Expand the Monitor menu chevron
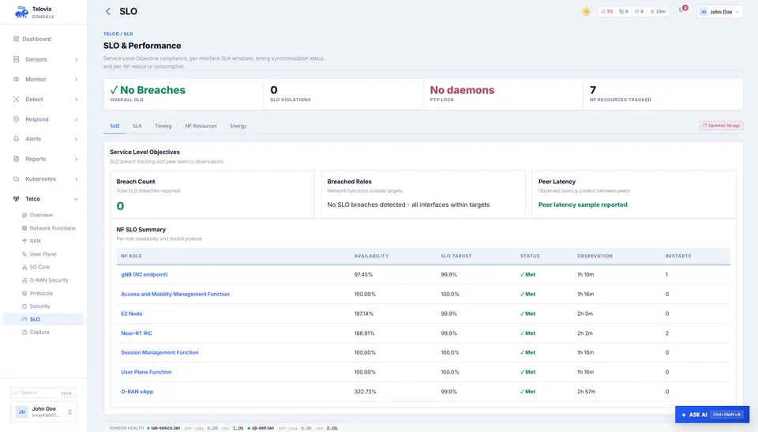This screenshot has height=432, width=758. (76, 79)
